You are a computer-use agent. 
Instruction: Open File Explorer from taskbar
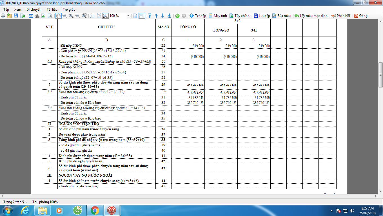(42, 210)
